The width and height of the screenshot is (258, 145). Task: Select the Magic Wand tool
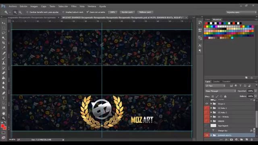4,38
